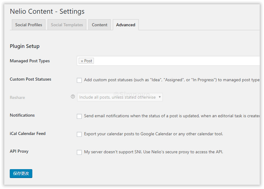Click the 'My server doesn't support SNI' label
The width and height of the screenshot is (264, 189).
154,152
